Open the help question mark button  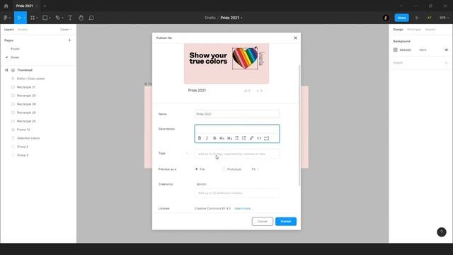coord(441,232)
